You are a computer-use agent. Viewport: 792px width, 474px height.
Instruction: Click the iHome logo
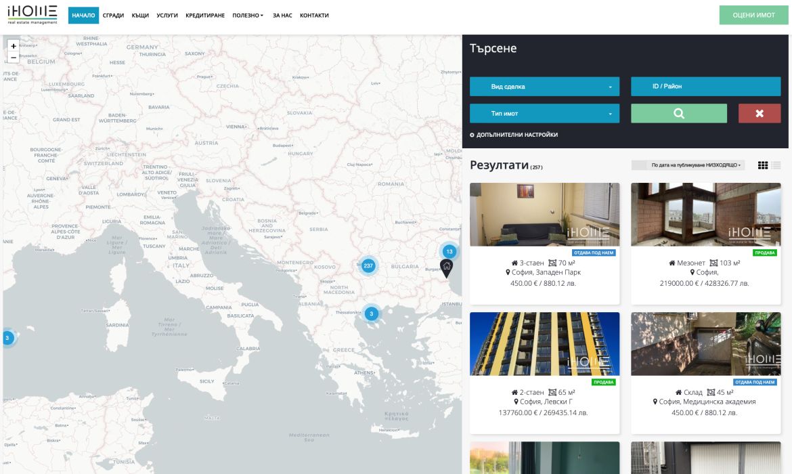32,15
